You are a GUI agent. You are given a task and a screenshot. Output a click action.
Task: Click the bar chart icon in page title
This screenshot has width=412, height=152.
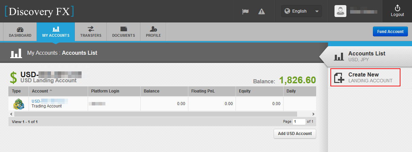point(16,53)
